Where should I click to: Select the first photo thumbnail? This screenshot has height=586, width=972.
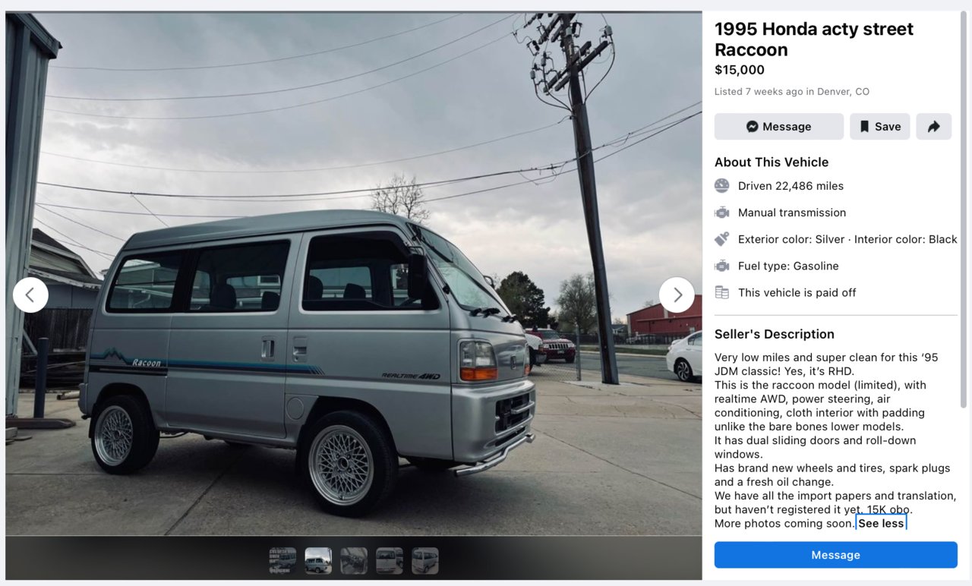tap(282, 561)
